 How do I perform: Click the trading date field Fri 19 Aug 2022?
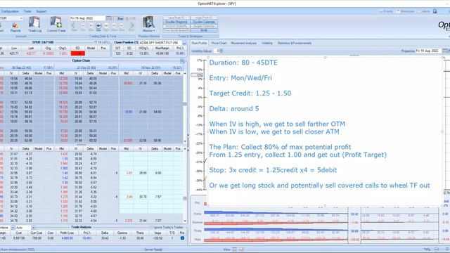tap(87, 18)
